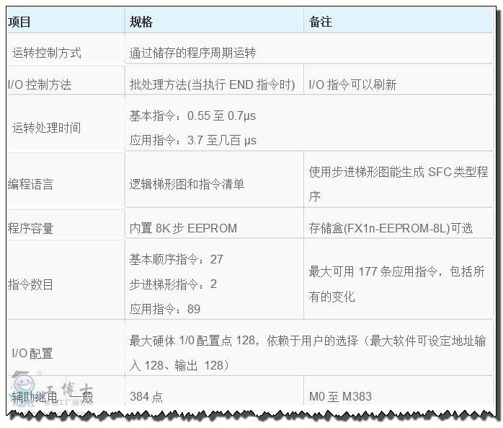503x428 pixels.
Task: Click the 应用指令：89 line
Action: coord(165,309)
